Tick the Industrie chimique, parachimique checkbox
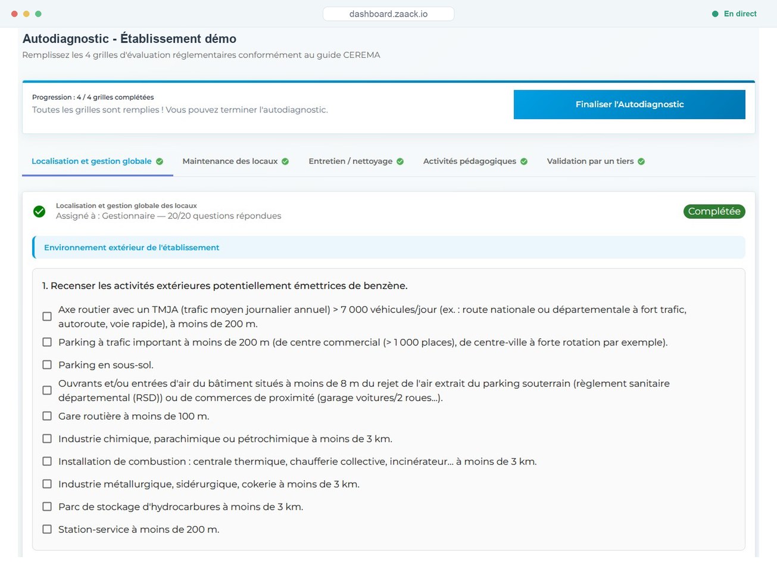Screen dimensions: 777x575 click(47, 439)
